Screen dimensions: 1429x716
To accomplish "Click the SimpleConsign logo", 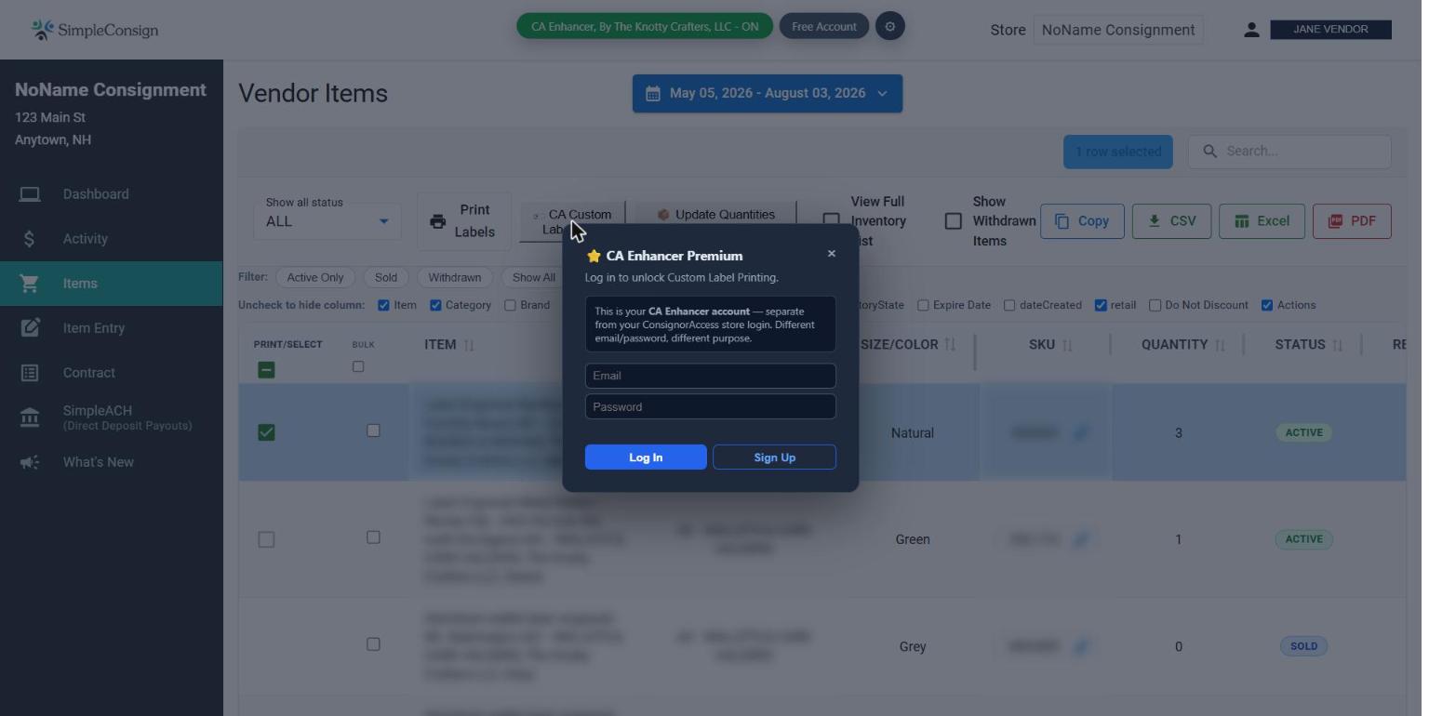I will tap(94, 30).
